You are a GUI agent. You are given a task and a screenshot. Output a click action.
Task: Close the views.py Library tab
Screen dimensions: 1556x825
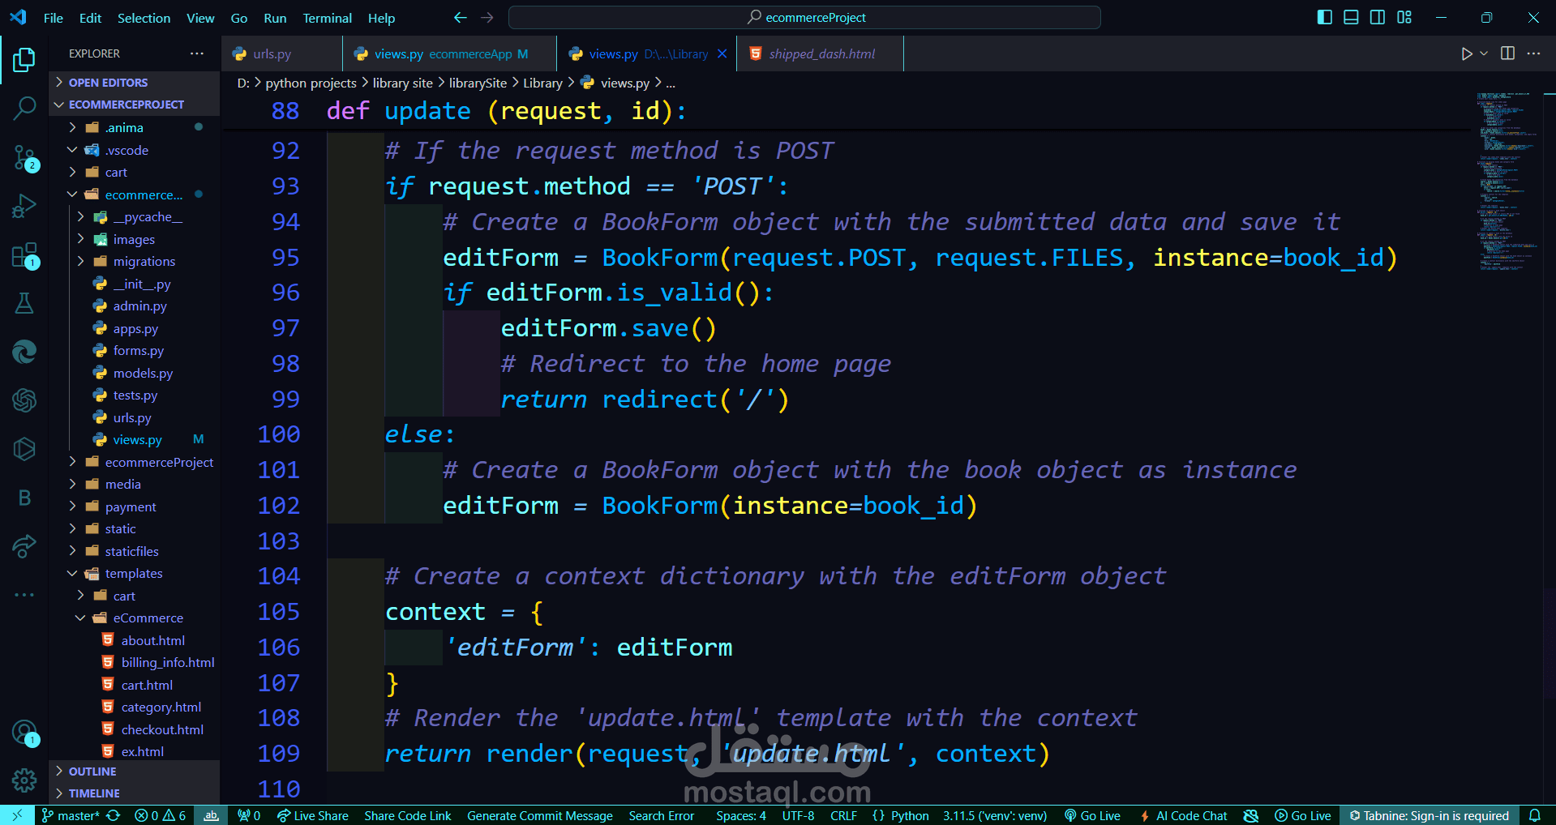[722, 53]
